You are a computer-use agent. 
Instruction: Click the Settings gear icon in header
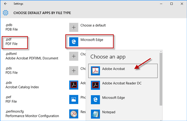click(x=6, y=13)
